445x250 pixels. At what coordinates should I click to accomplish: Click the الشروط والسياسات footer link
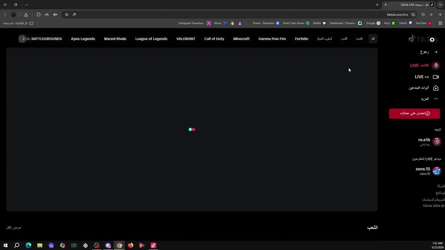[433, 200]
